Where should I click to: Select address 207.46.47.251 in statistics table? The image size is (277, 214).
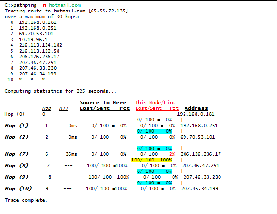(x=200, y=166)
